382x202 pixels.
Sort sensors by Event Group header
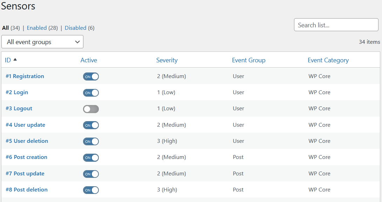point(248,60)
